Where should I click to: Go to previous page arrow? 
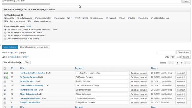[x=173, y=63]
